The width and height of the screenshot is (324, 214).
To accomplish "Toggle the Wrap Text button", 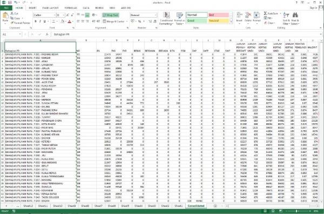I will (x=111, y=15).
